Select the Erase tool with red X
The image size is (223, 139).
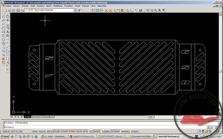click(x=3, y=55)
